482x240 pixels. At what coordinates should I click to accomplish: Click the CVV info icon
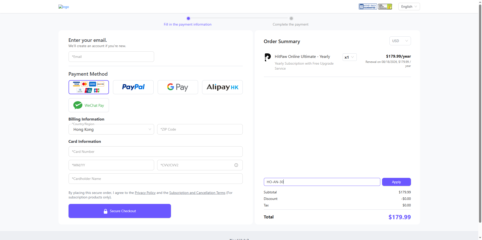click(236, 165)
